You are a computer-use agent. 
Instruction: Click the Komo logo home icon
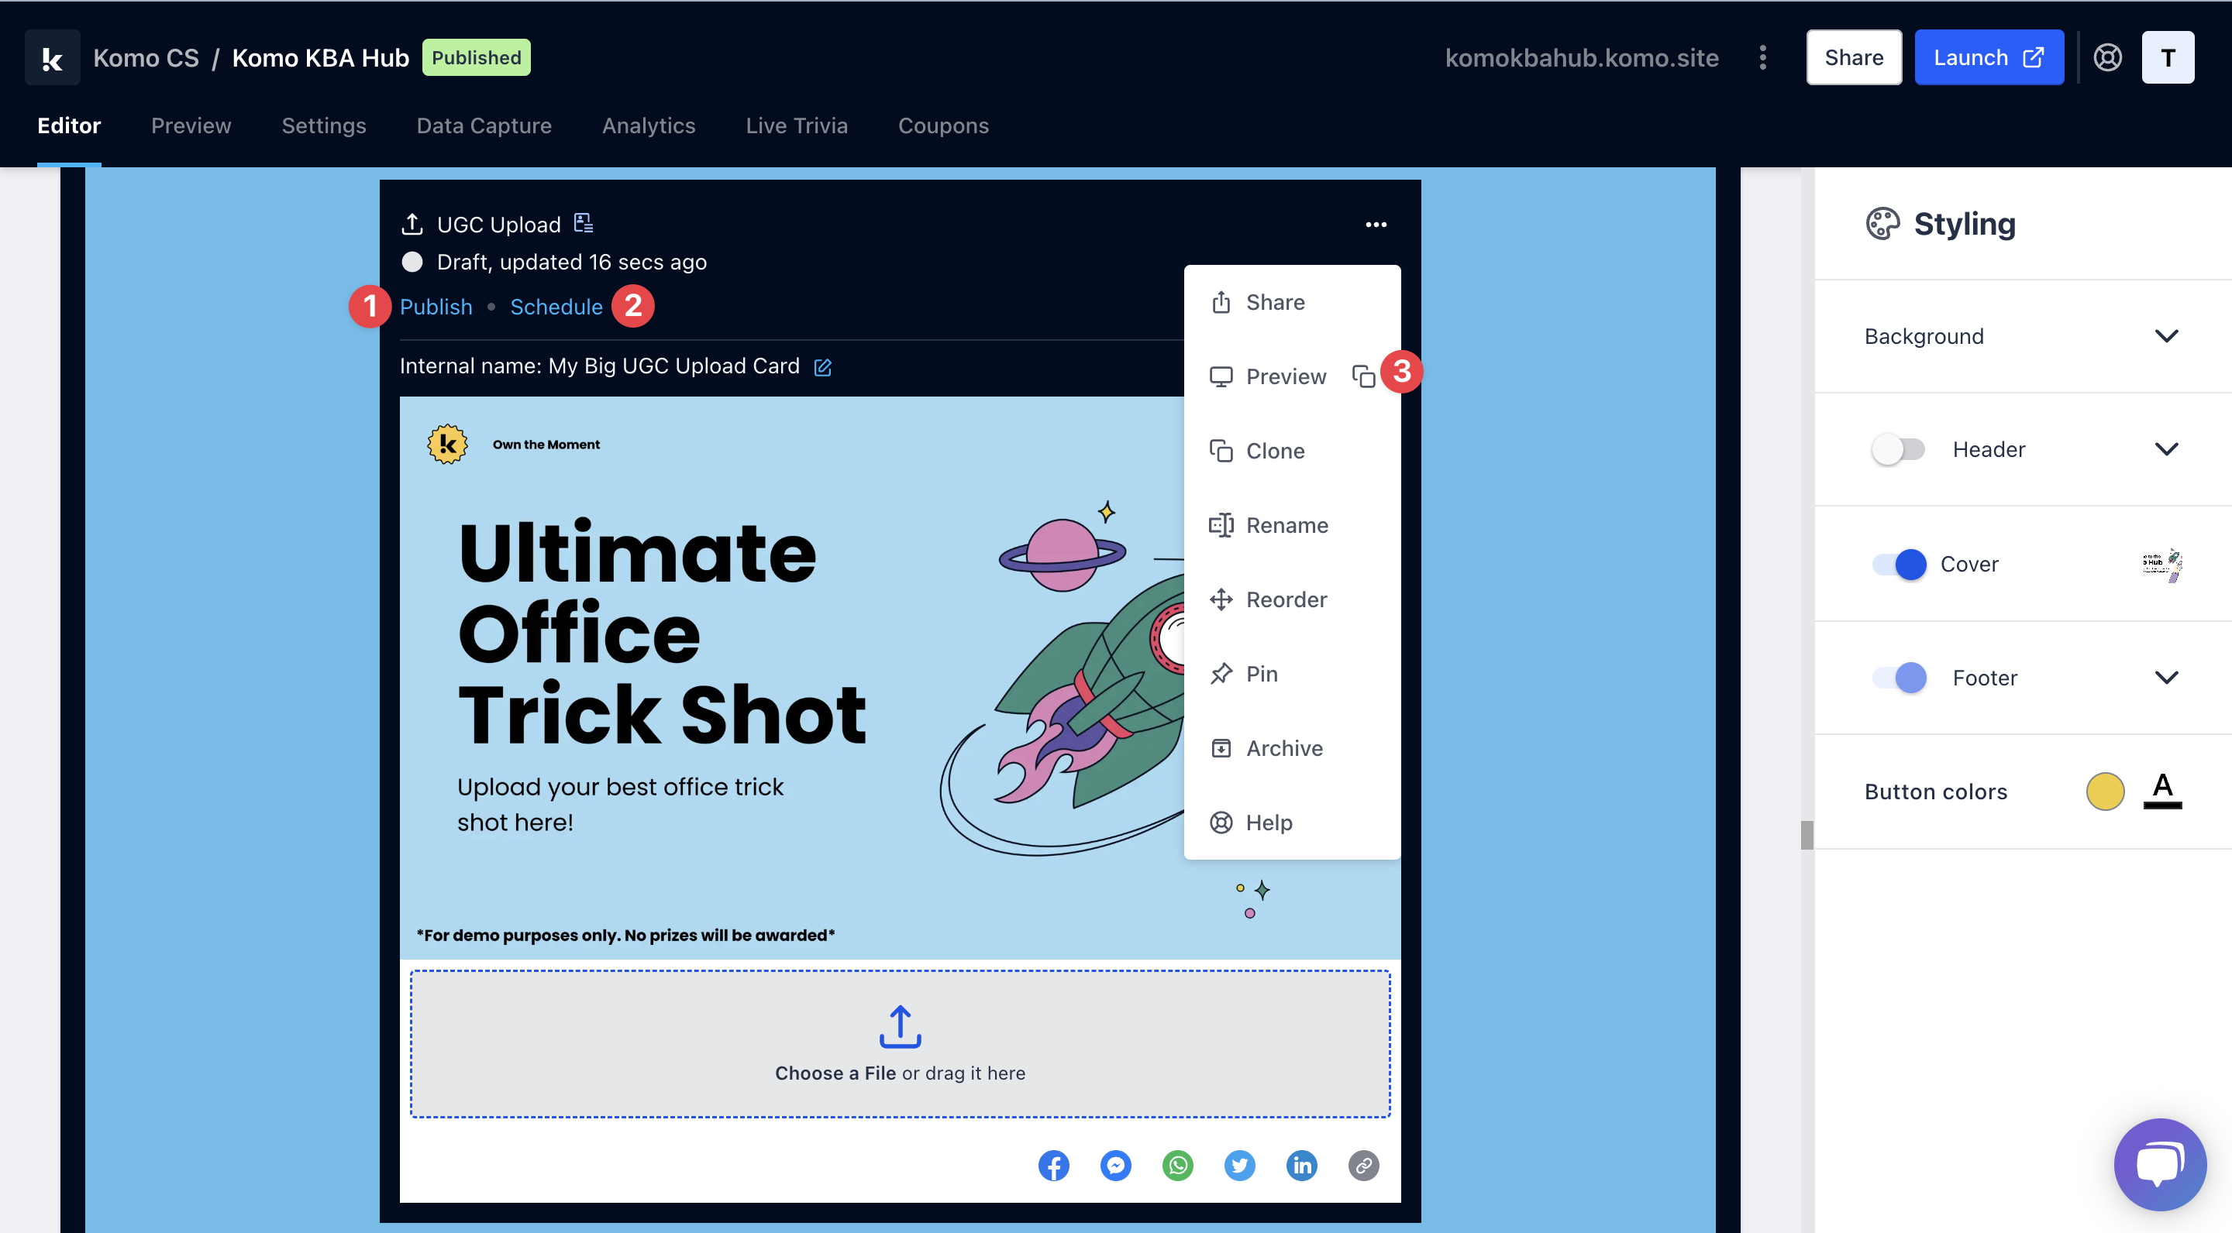pyautogui.click(x=52, y=58)
